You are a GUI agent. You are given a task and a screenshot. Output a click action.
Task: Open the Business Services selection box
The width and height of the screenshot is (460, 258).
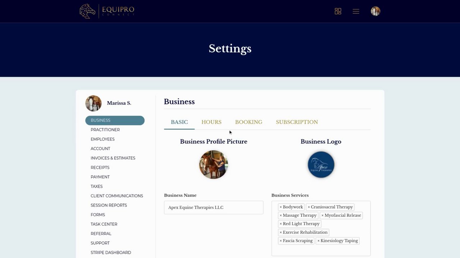click(321, 250)
